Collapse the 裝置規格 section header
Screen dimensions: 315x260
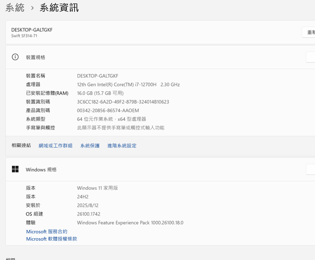pyautogui.click(x=160, y=57)
